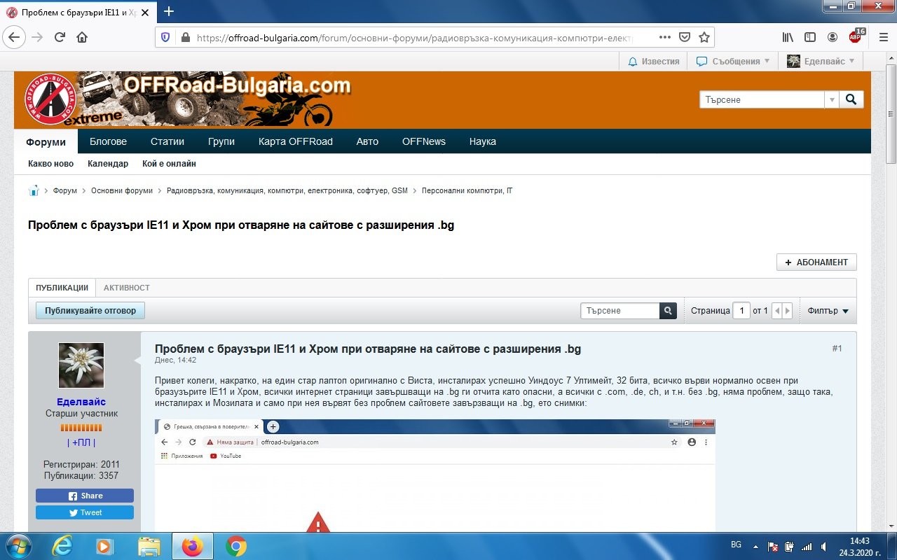Bookmark this page with the star icon
897x560 pixels.
coord(704,37)
